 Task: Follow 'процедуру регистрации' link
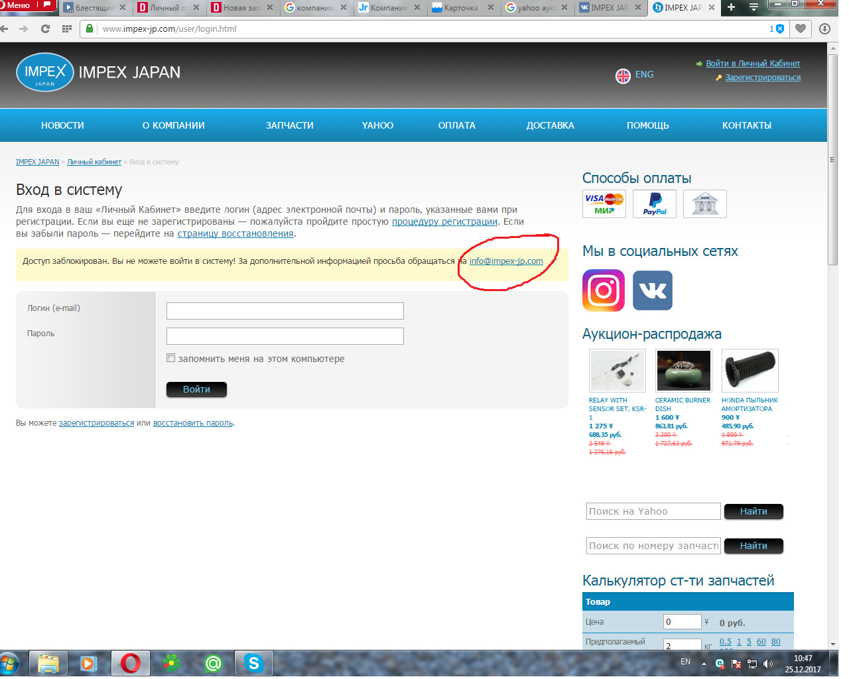click(x=444, y=221)
